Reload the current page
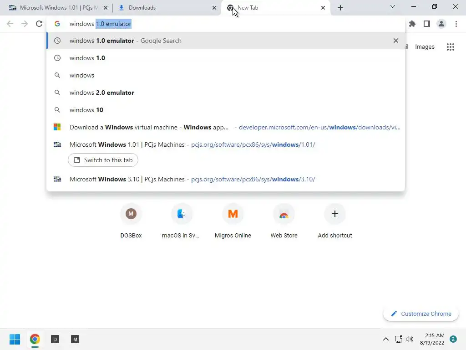466x350 pixels. (x=39, y=24)
